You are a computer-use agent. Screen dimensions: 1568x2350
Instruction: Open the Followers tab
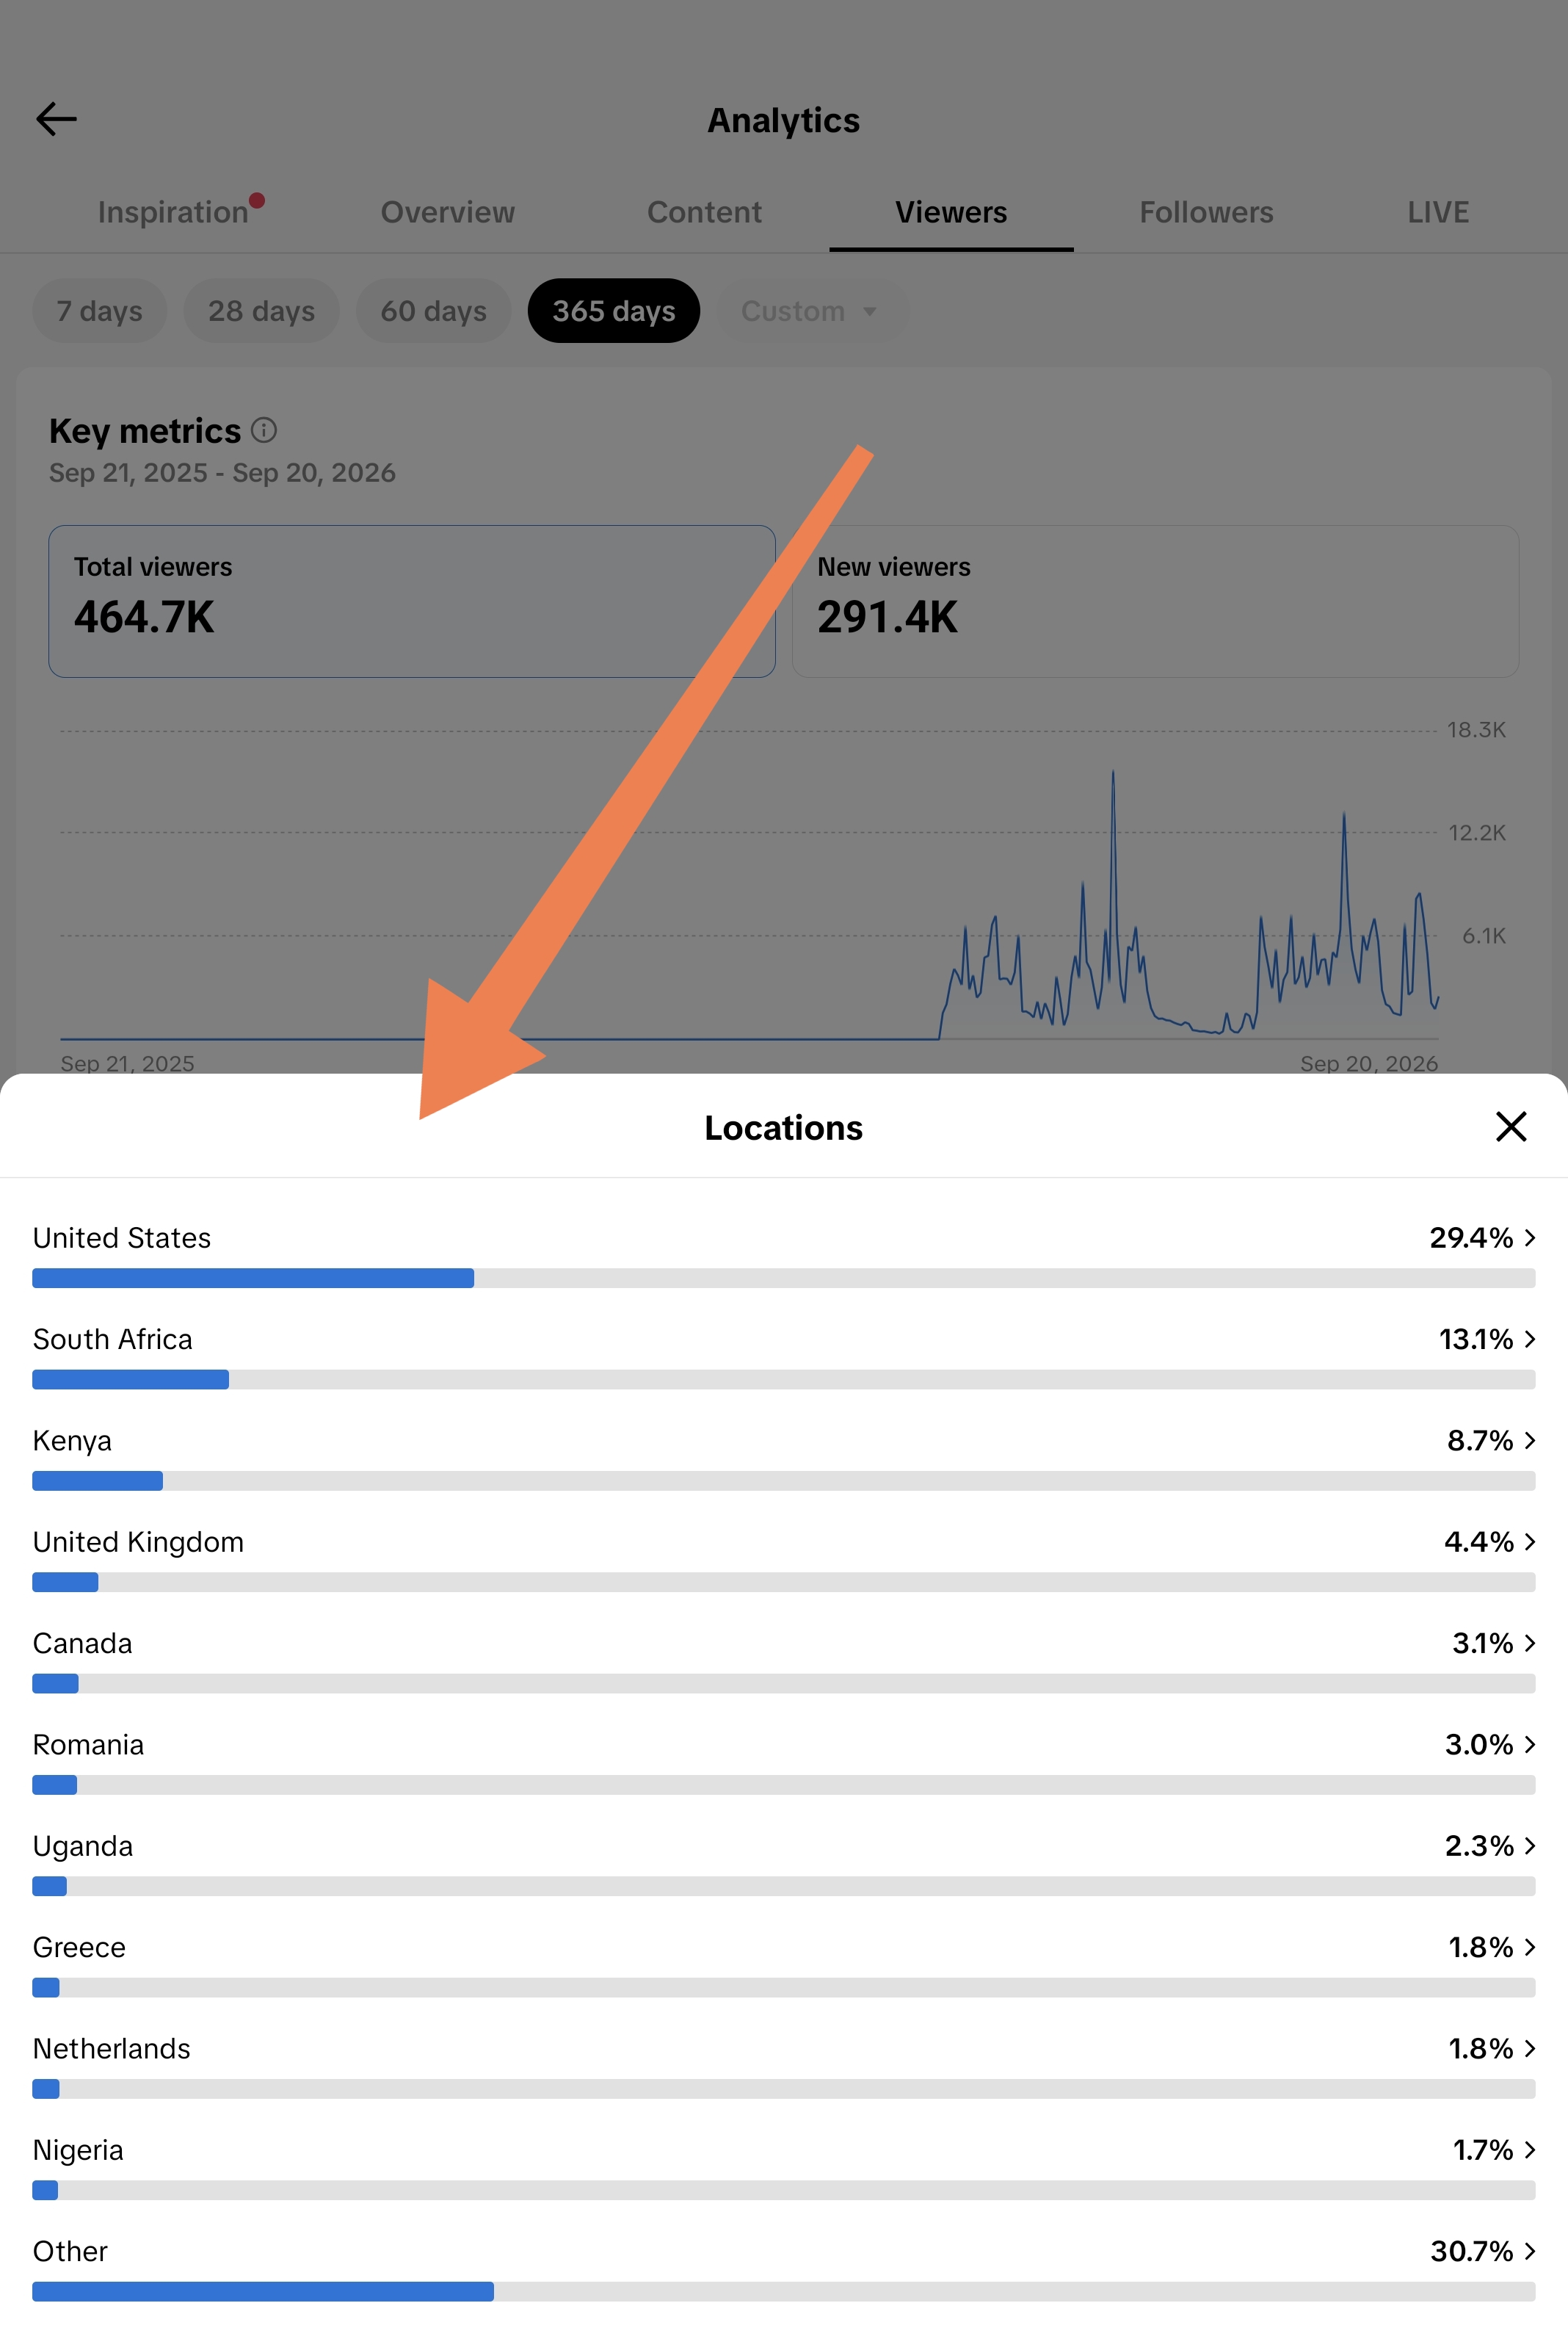1206,212
